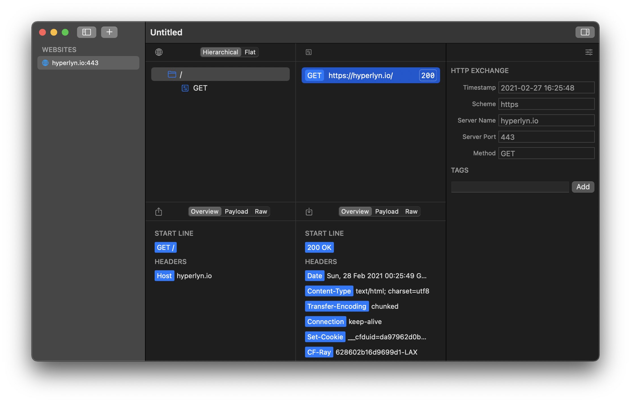Screen dimensions: 631x403
Task: Click the Server Name field
Action: 546,121
